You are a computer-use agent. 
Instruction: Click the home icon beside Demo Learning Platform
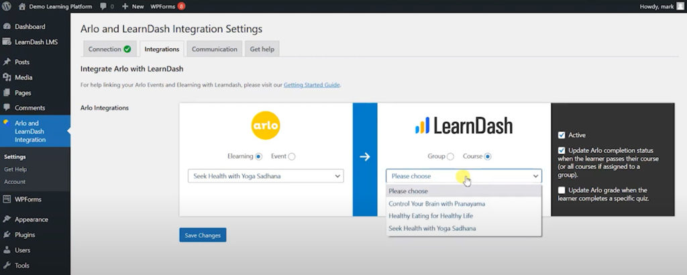22,6
